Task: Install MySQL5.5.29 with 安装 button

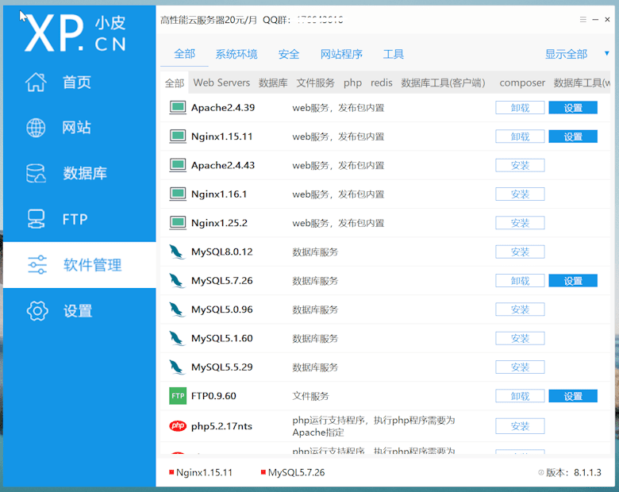Action: pyautogui.click(x=520, y=367)
